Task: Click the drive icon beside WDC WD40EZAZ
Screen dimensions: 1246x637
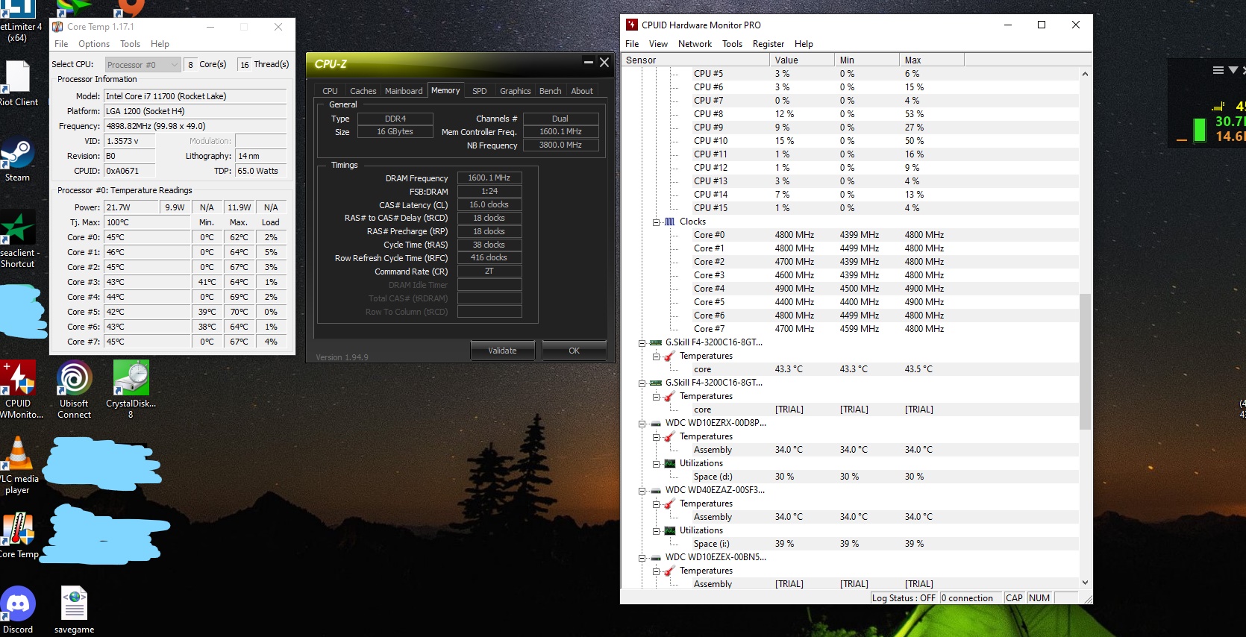Action: click(656, 490)
